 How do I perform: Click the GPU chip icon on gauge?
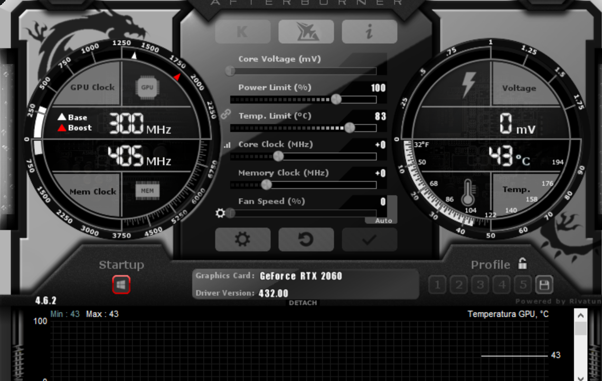click(x=147, y=87)
